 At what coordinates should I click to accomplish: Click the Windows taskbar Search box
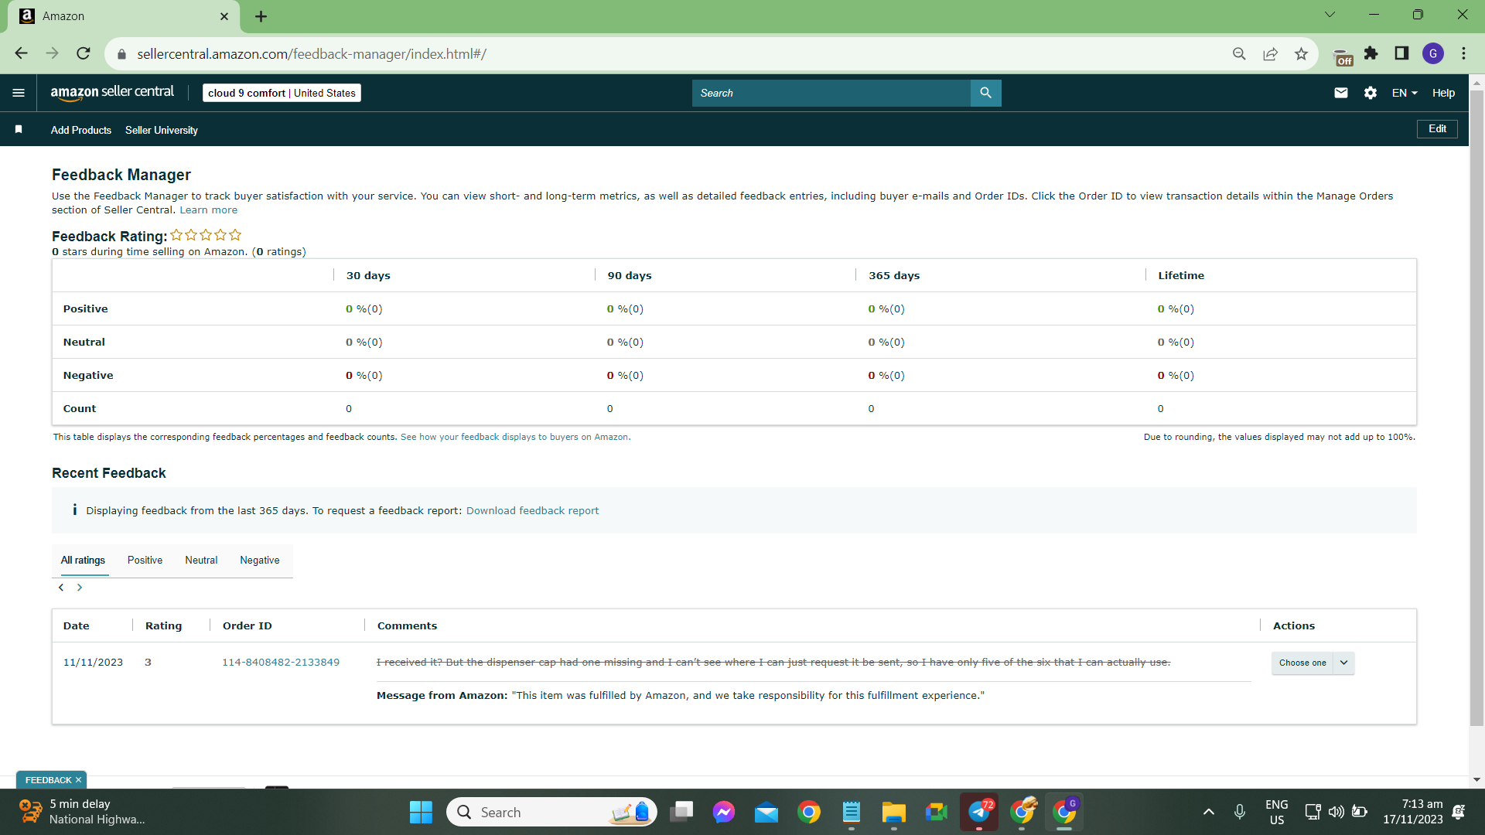click(x=551, y=812)
